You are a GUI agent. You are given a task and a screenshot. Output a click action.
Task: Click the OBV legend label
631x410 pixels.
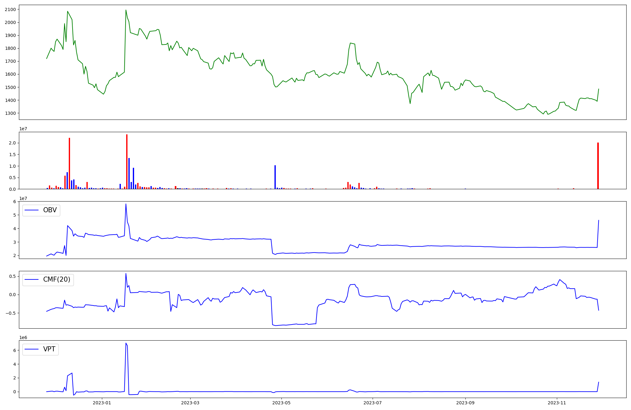click(x=50, y=210)
